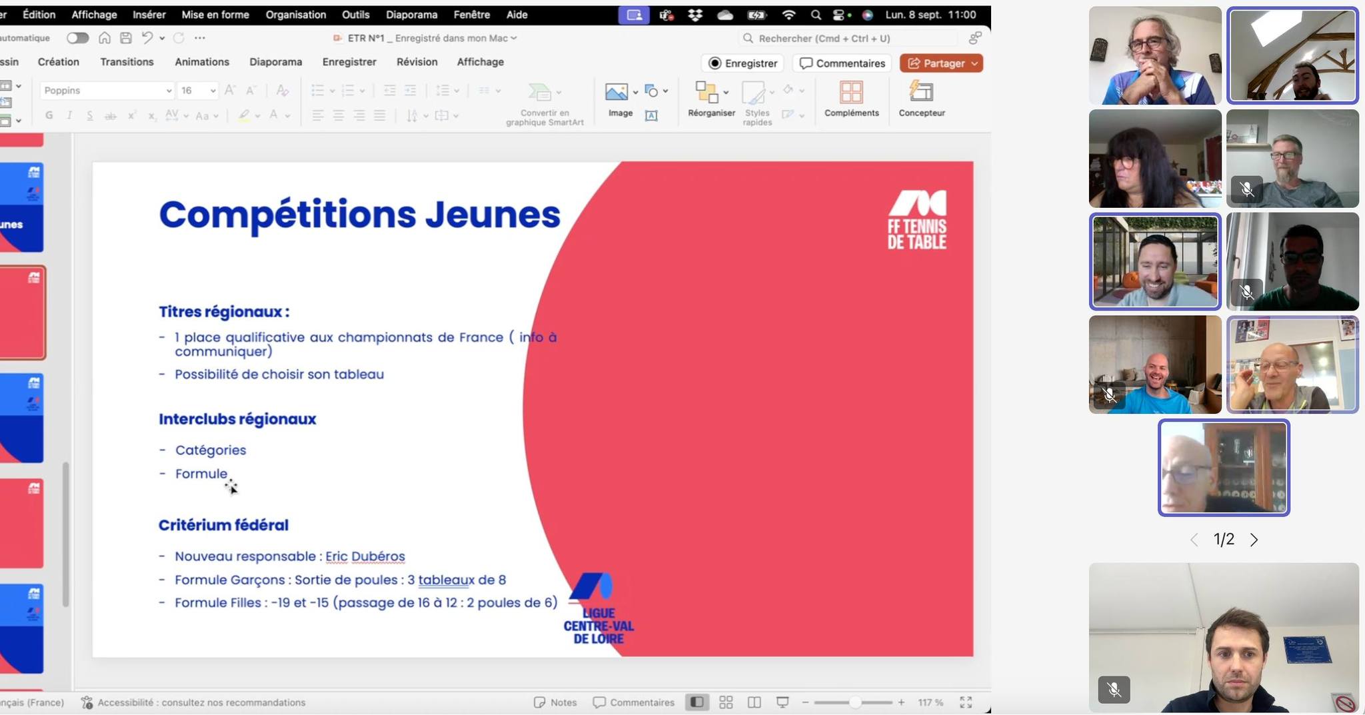Apply strikethrough formatting
1365x715 pixels.
tap(111, 115)
